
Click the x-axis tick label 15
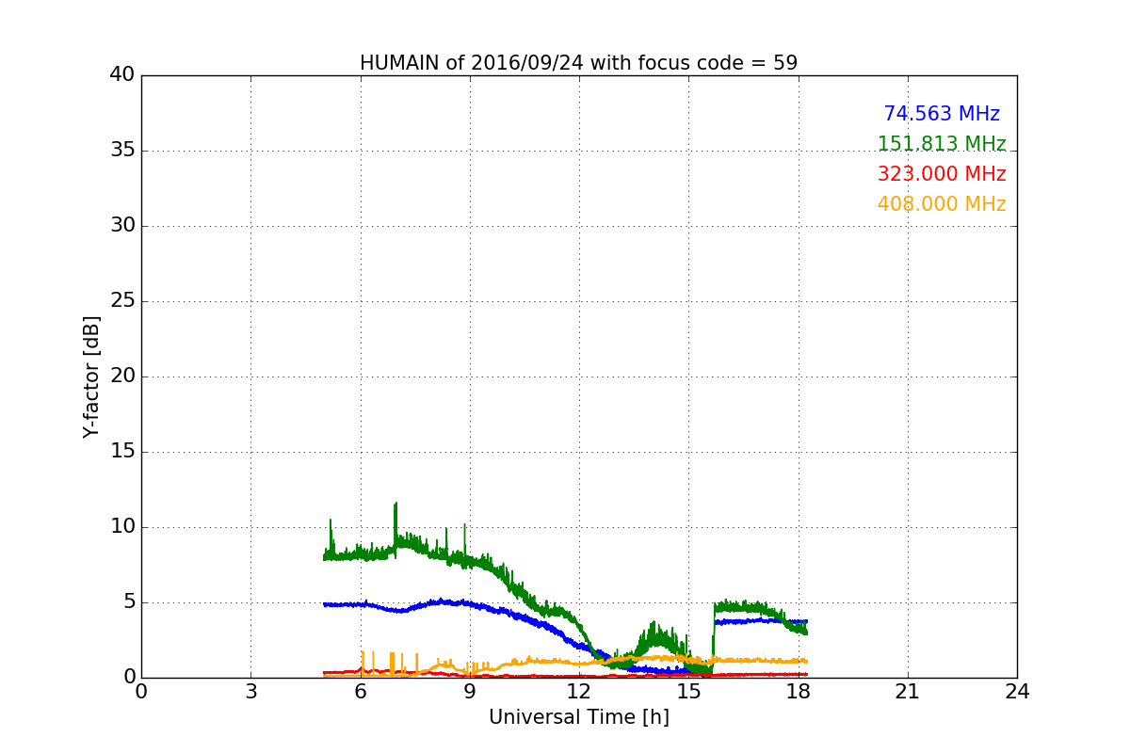688,691
